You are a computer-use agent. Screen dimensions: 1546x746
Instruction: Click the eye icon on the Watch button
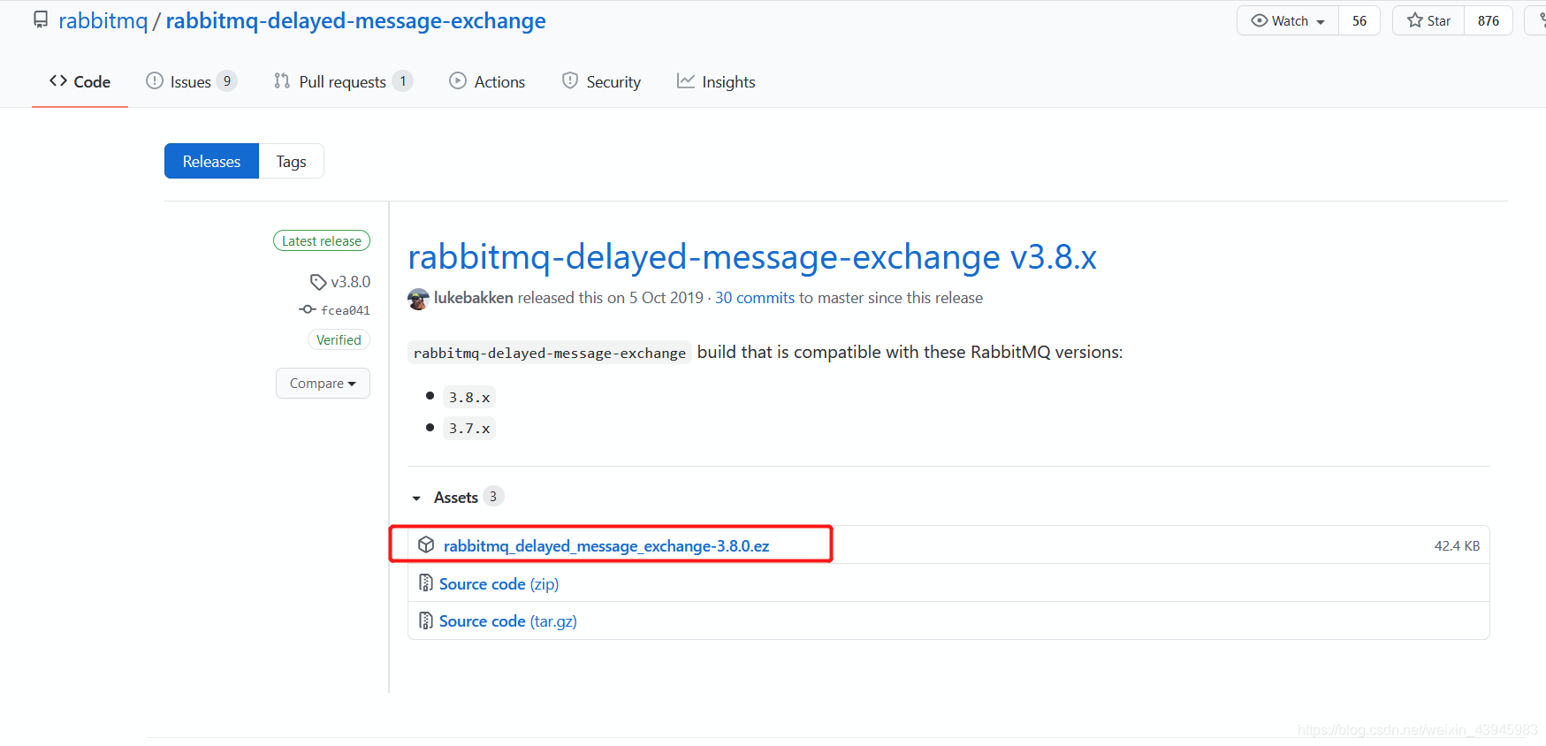coord(1260,20)
